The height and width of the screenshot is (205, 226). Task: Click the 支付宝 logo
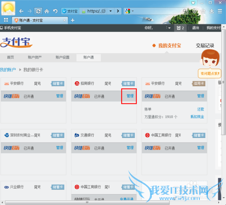coord(16,43)
